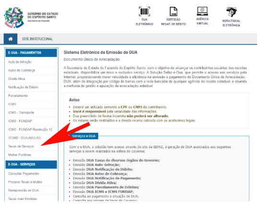Click the 'Sistema Eletrônico de Emissão do DUA' heading
The width and height of the screenshot is (259, 210).
pos(100,53)
